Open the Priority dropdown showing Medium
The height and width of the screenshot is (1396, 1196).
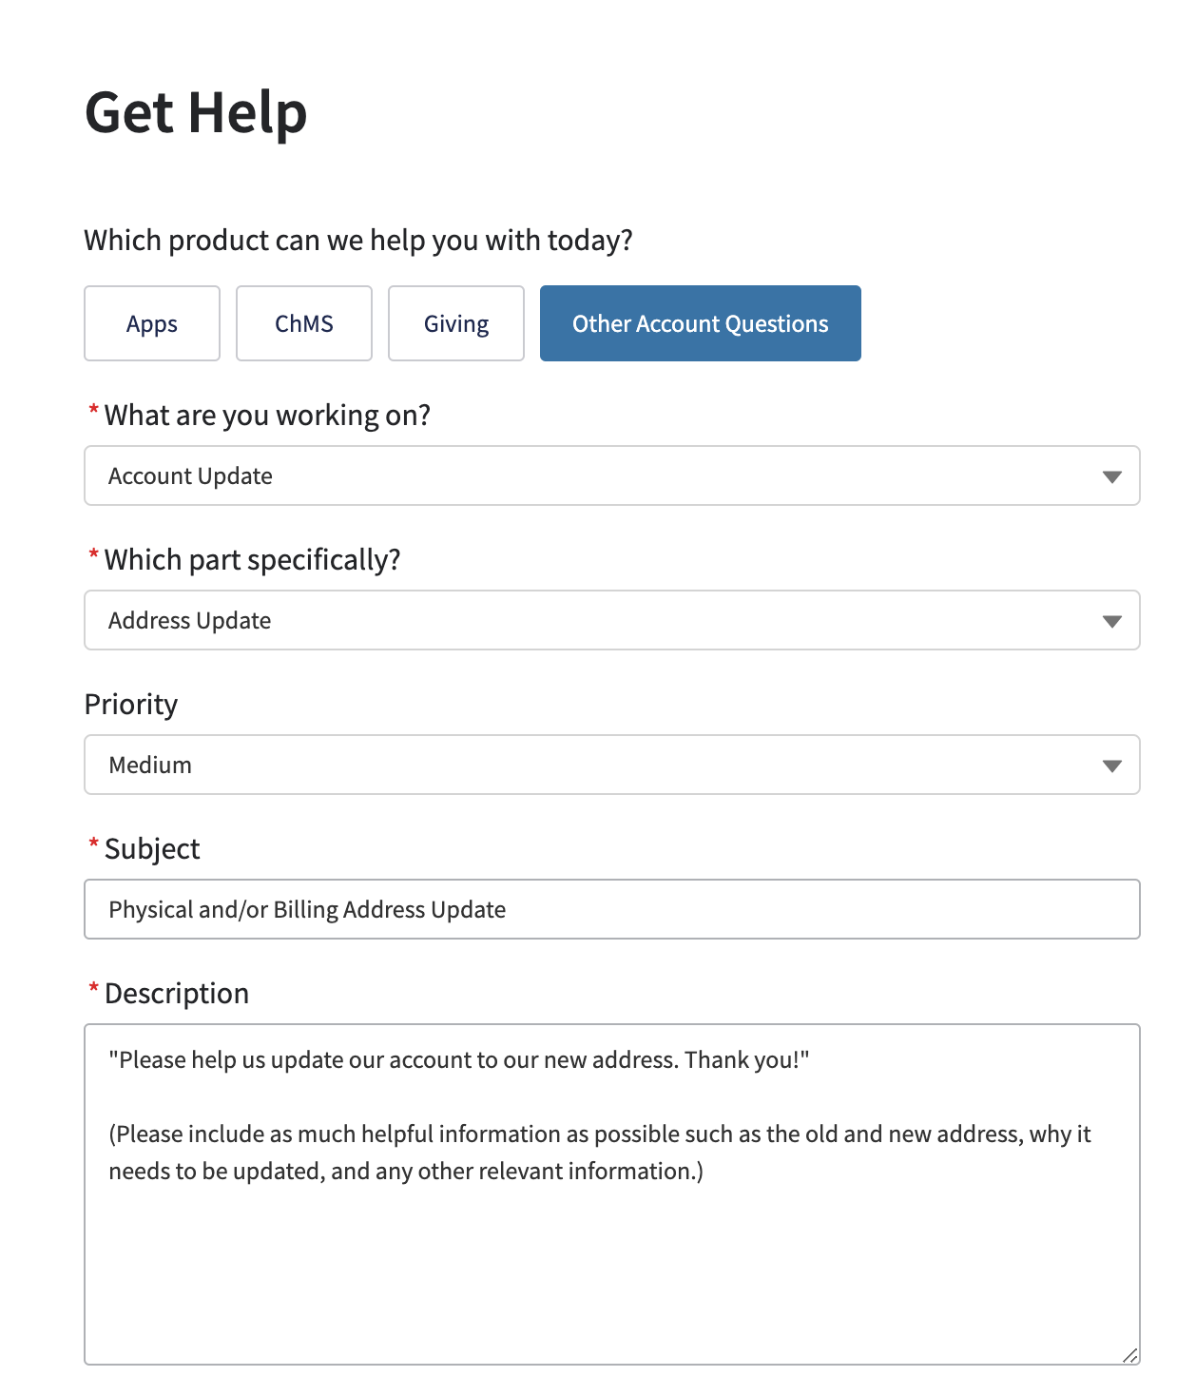[x=611, y=765]
